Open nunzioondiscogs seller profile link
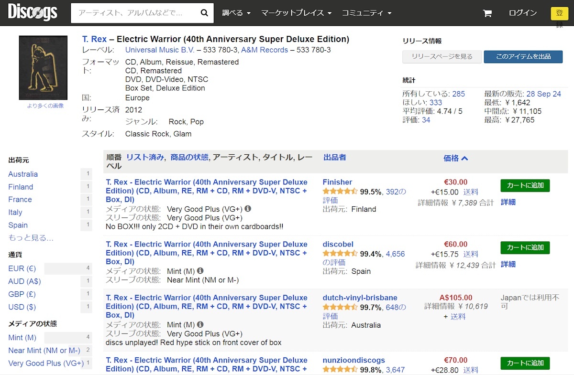Viewport: 574px width, 375px height. tap(354, 360)
